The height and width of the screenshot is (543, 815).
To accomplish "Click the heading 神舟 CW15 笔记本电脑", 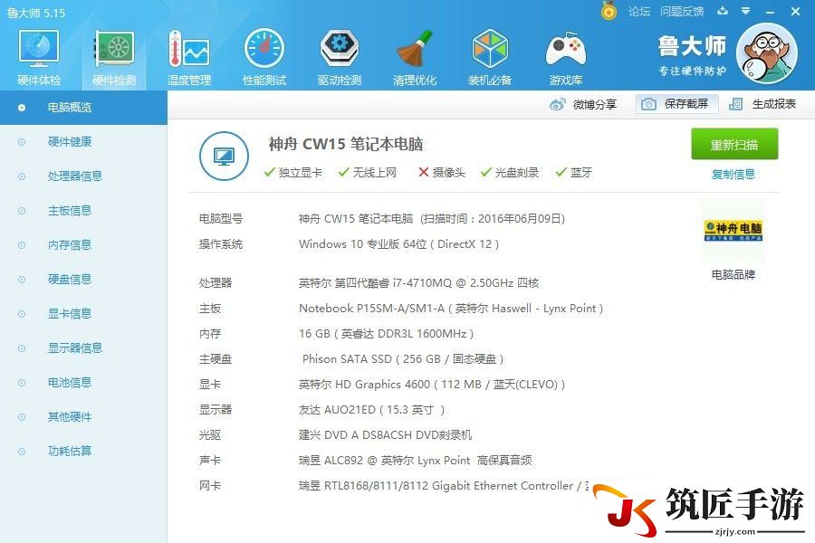I will [346, 144].
